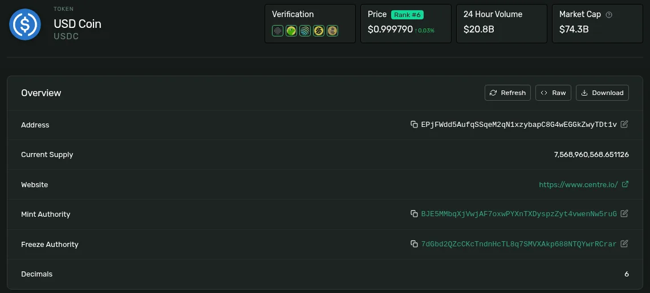Click the Address row label
The image size is (650, 293).
click(x=35, y=125)
